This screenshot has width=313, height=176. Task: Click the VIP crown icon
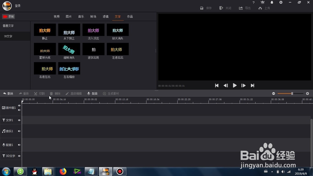click(x=263, y=3)
